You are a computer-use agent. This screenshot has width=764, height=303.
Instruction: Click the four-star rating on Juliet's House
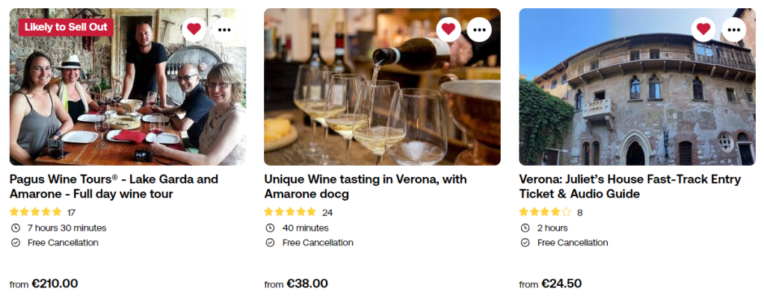(x=545, y=212)
